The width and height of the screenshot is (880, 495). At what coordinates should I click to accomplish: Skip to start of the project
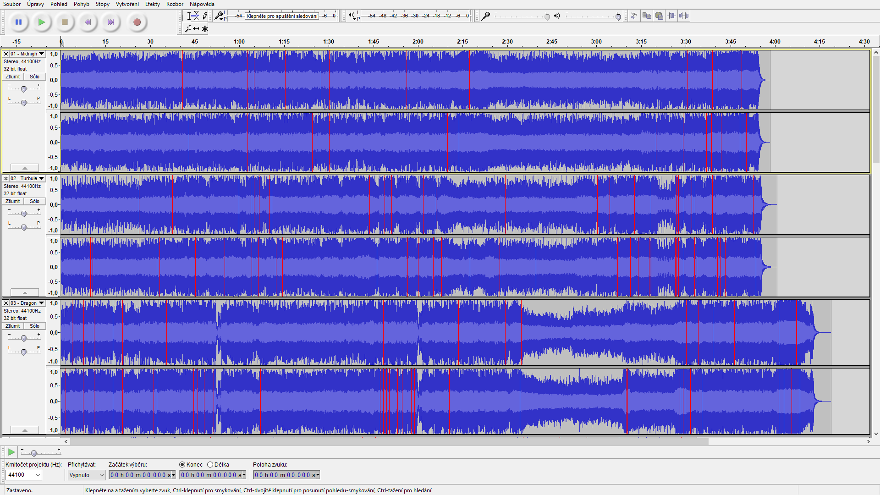(88, 22)
